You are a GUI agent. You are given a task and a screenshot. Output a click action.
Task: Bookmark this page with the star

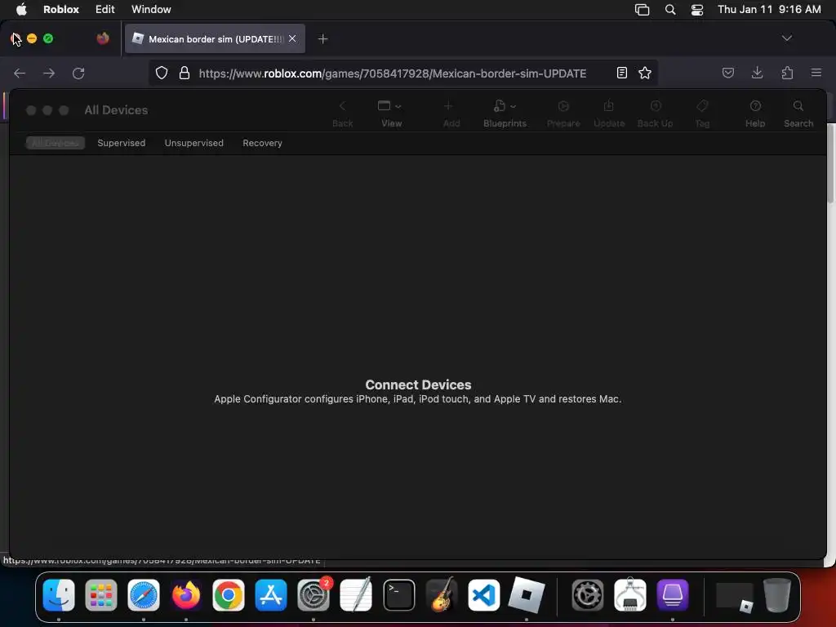point(645,73)
